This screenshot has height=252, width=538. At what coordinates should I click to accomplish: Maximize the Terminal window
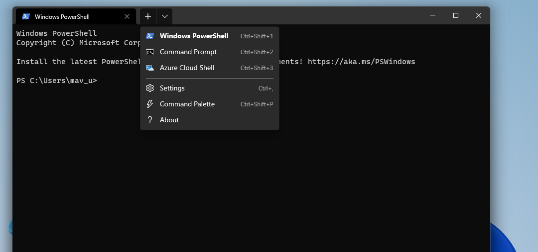coord(455,16)
